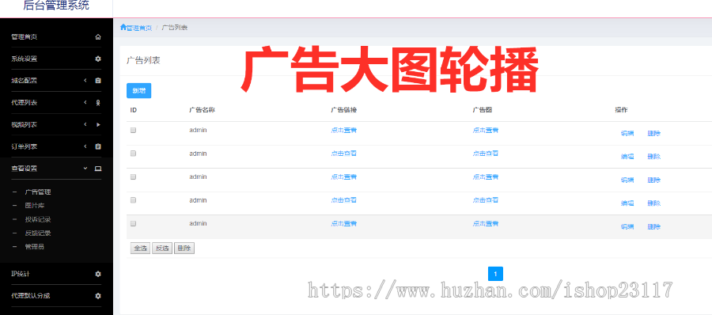Open the 管理员 submenu item

35,247
